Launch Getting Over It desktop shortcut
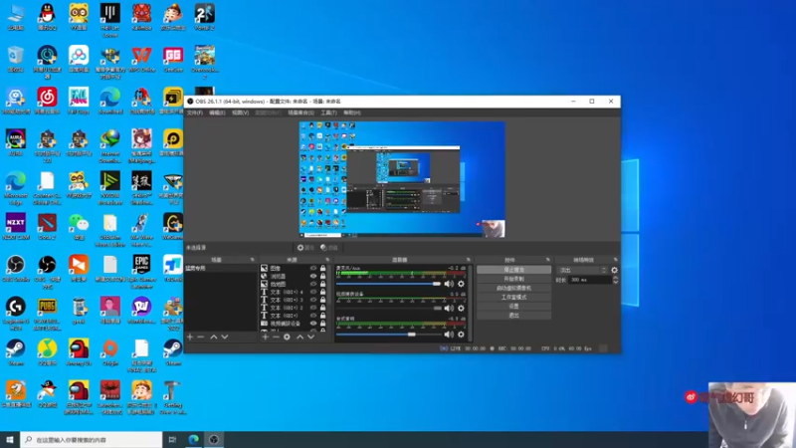The image size is (796, 448). click(x=172, y=397)
